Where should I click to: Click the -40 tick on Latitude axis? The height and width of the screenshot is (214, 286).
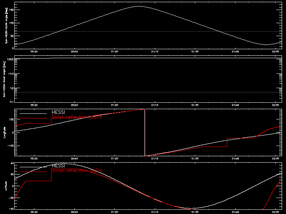[11, 209]
